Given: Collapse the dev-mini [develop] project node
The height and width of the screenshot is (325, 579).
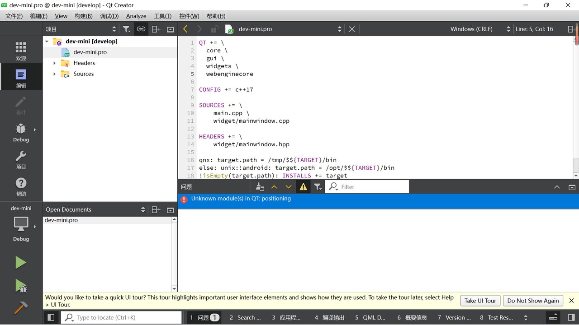Looking at the screenshot, I should coord(47,41).
